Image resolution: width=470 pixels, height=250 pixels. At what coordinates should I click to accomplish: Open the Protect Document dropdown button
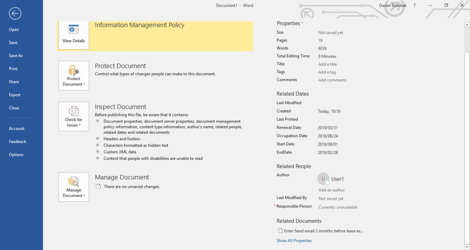74,76
